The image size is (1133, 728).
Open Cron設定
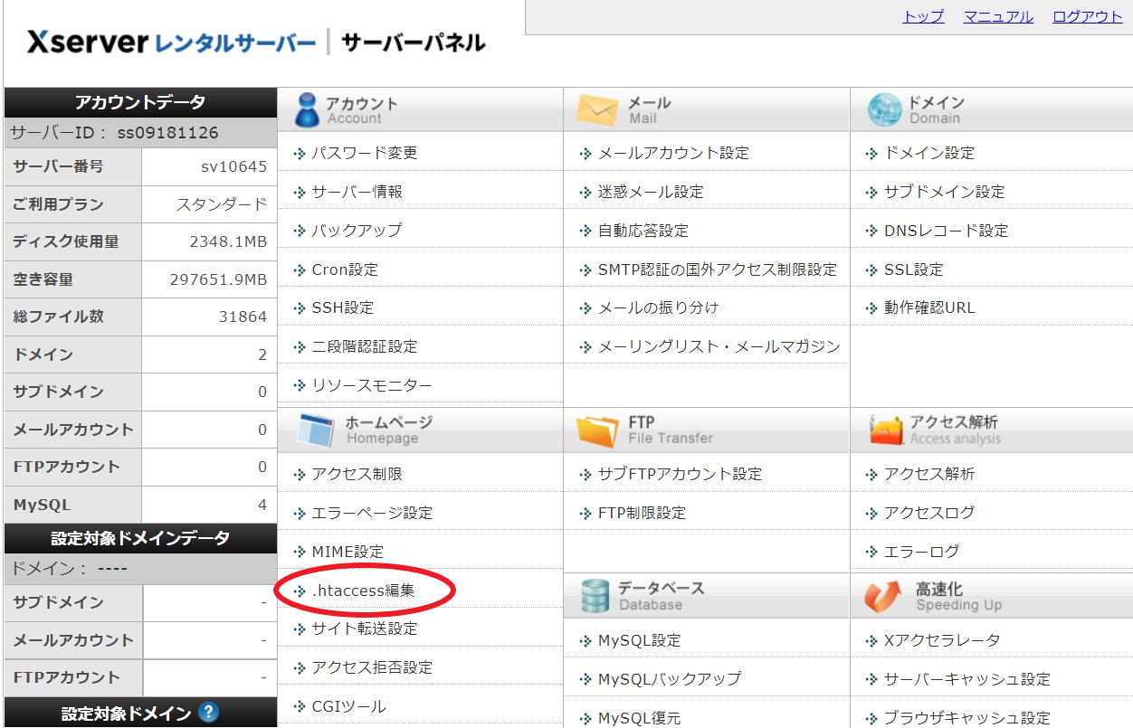tap(345, 269)
